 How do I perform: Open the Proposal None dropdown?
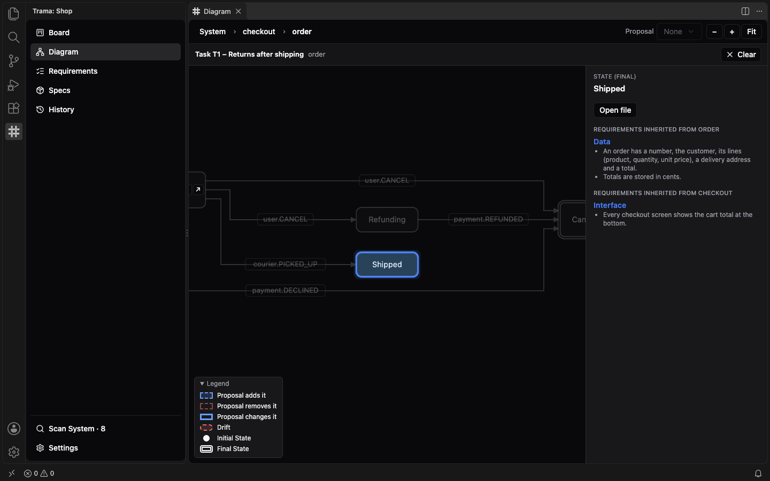coord(679,32)
